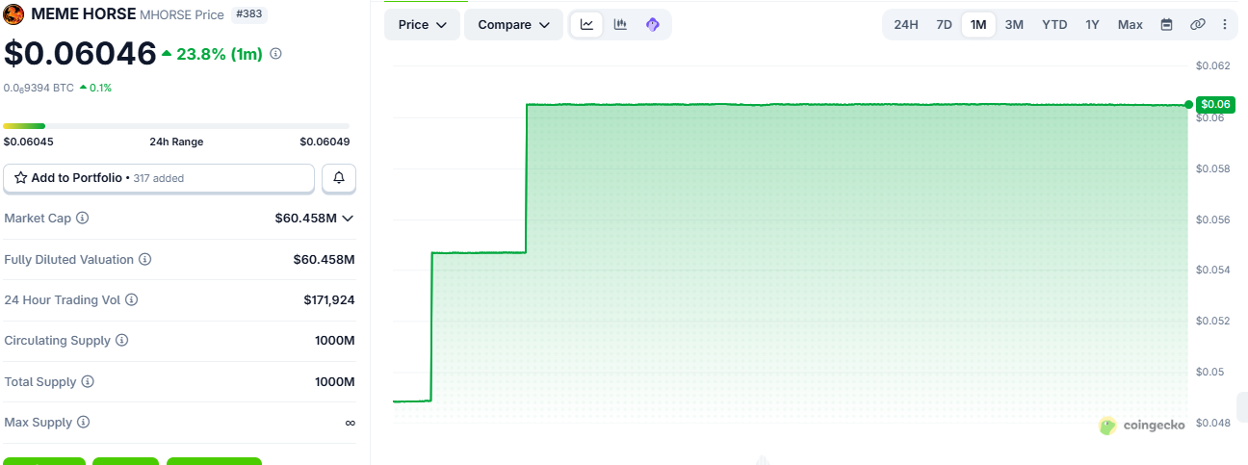
Task: Open the calendar date range picker
Action: tap(1166, 24)
